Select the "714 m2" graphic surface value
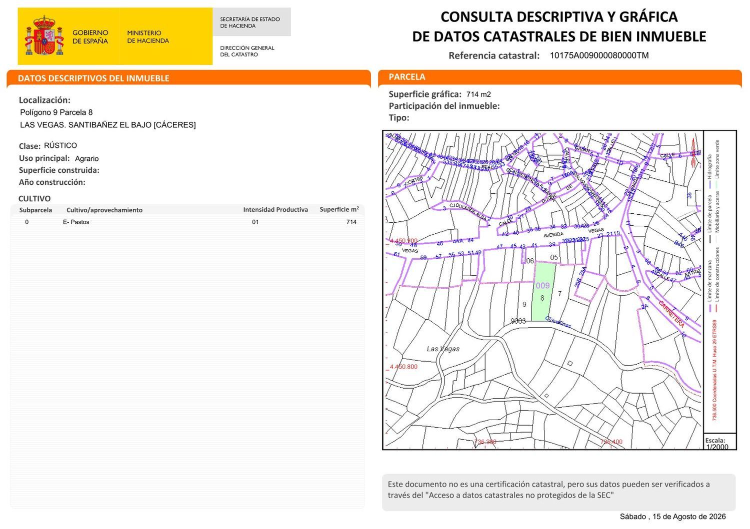Viewport: 750px width, 529px height. point(478,94)
